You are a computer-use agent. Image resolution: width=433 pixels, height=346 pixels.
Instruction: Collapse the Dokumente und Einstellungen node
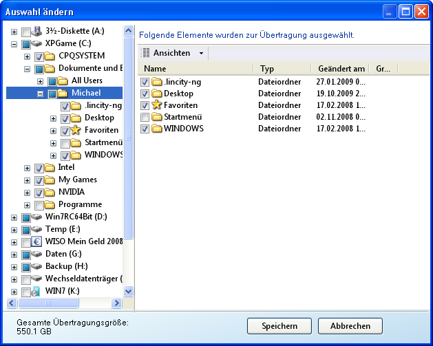(27, 69)
